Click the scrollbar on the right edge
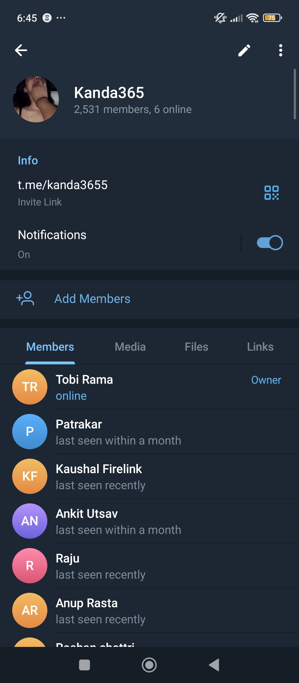This screenshot has height=683, width=299. pos(295,94)
